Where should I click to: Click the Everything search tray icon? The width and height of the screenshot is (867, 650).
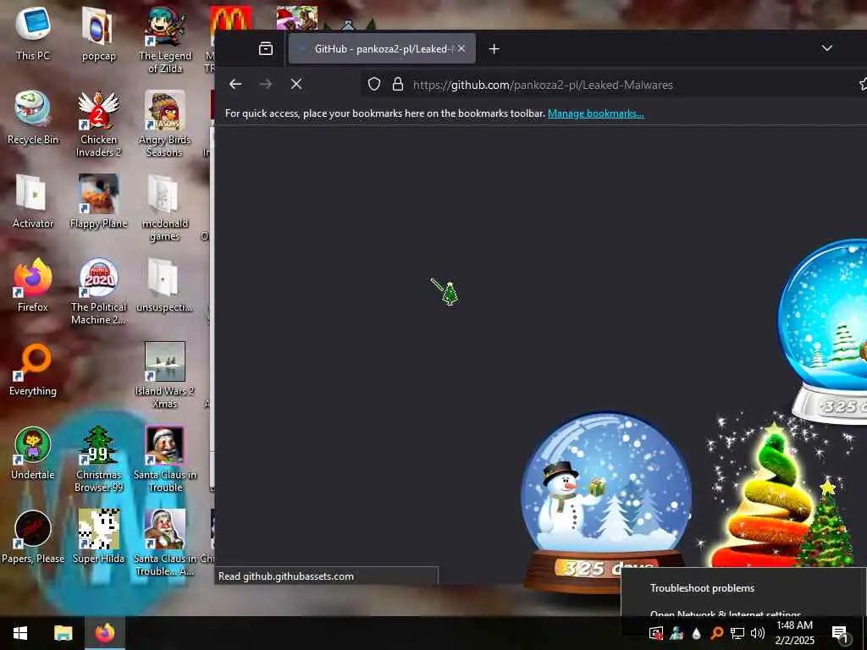[717, 633]
